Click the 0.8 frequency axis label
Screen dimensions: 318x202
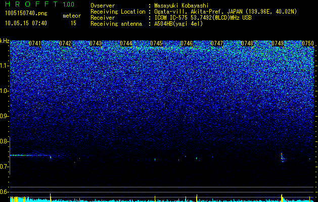(x=4, y=141)
